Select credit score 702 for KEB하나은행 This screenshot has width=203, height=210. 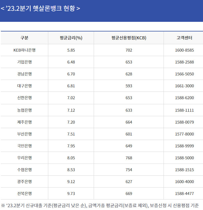129,50
